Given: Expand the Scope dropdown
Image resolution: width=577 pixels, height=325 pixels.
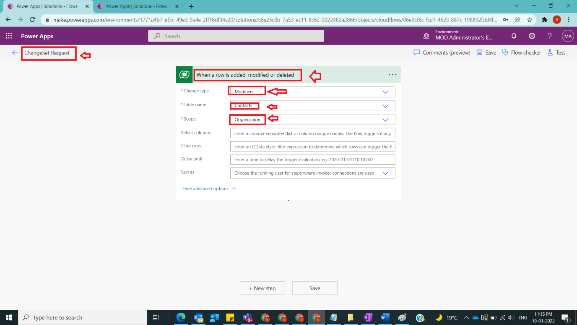Looking at the screenshot, I should point(385,119).
